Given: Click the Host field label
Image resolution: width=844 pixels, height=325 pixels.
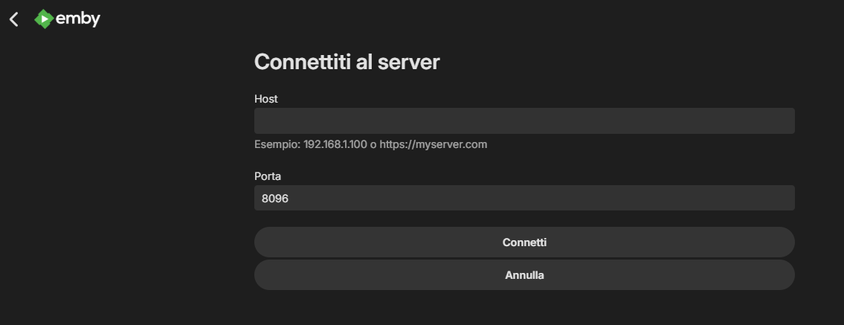Looking at the screenshot, I should [x=265, y=99].
